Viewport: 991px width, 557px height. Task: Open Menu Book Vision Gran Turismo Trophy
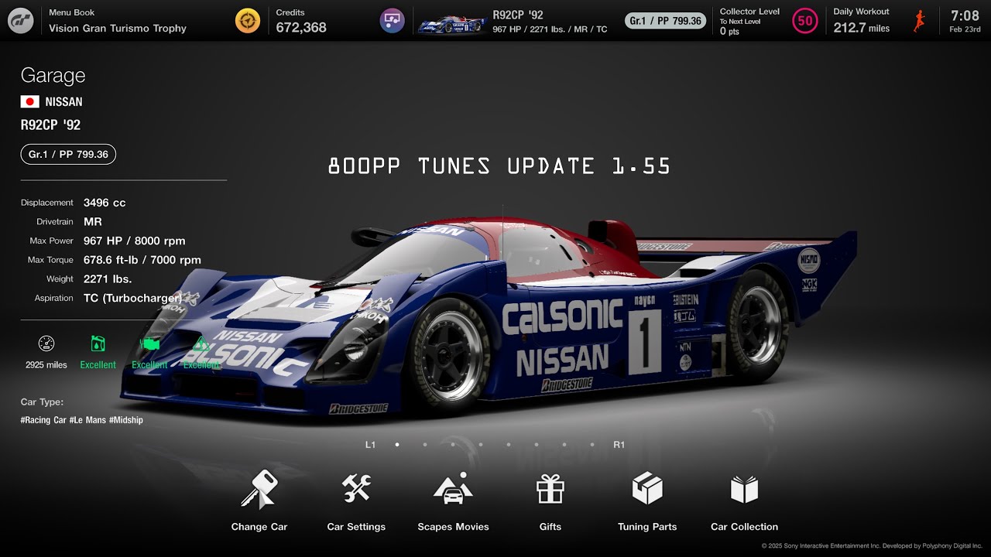pyautogui.click(x=118, y=21)
